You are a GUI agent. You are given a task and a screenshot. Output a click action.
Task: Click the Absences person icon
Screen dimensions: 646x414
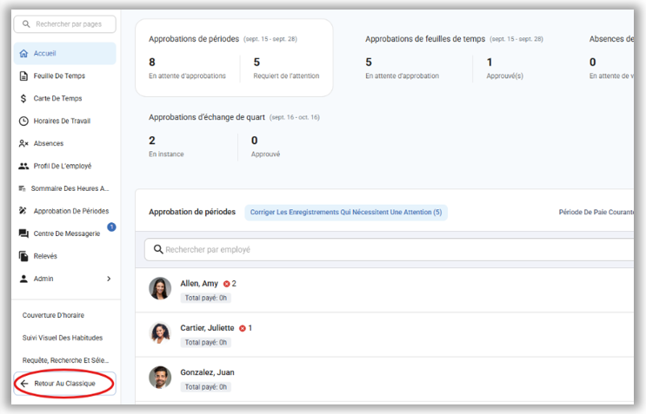click(x=23, y=143)
